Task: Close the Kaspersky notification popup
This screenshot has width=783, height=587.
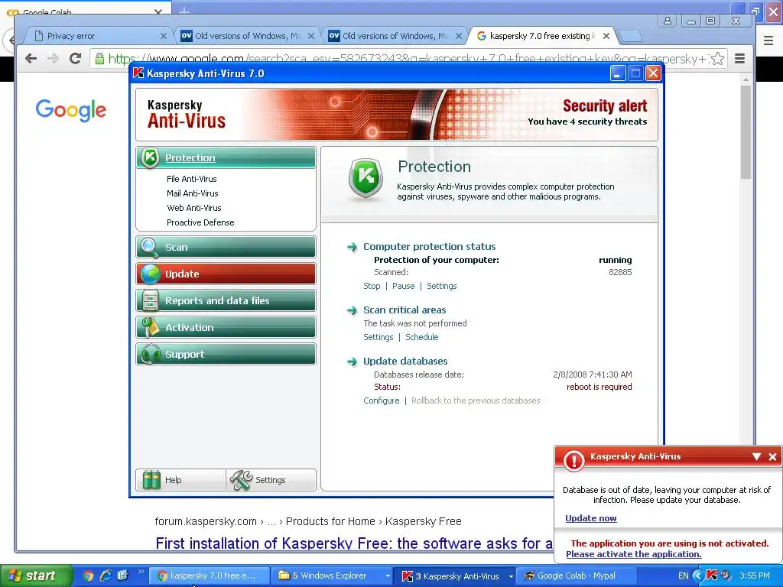Action: pyautogui.click(x=772, y=457)
